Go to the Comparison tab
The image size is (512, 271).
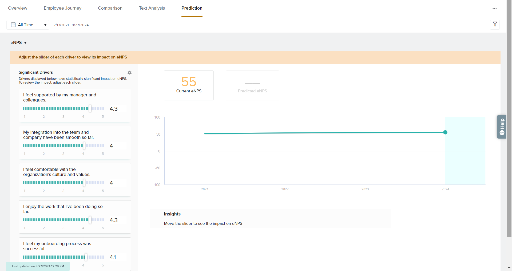[x=110, y=8]
